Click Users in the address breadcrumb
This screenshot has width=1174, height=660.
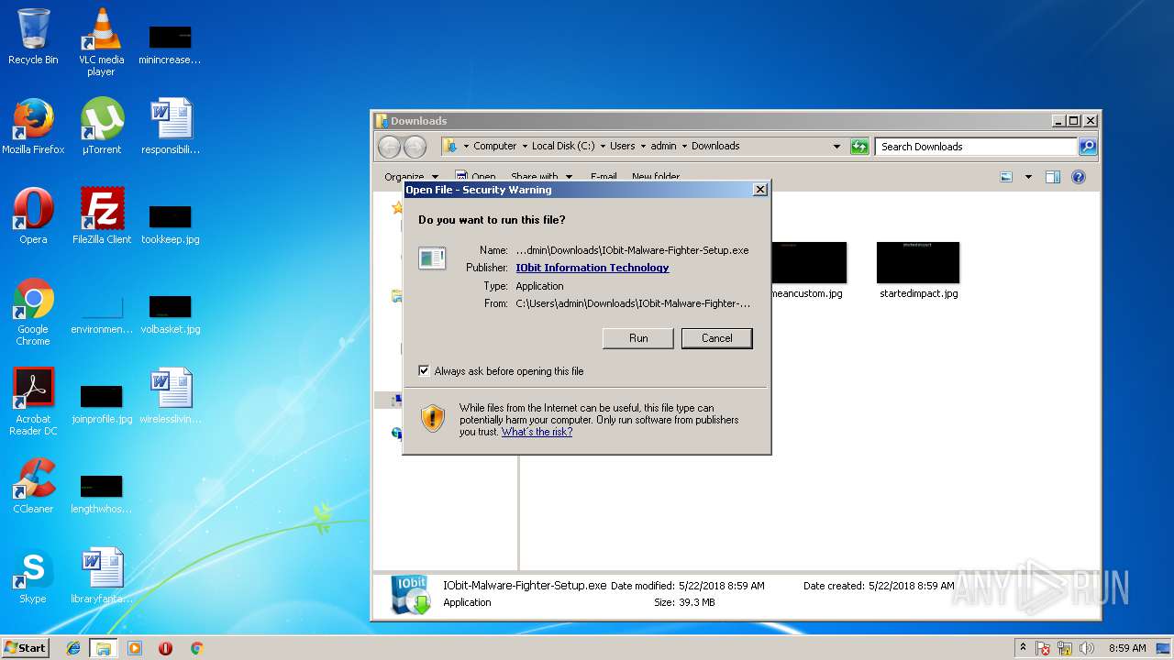(x=623, y=146)
